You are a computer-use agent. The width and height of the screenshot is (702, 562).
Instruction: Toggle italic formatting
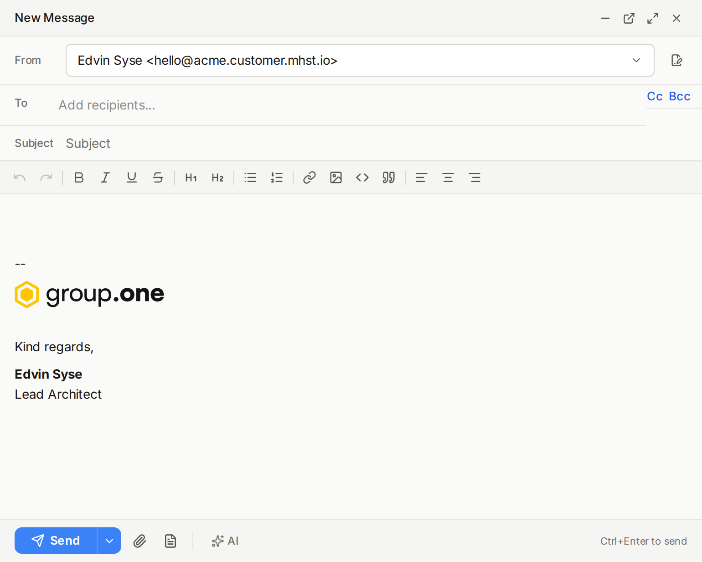(105, 177)
